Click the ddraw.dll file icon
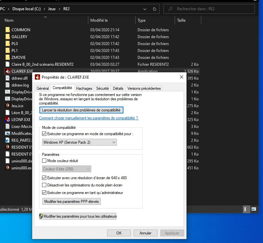The width and height of the screenshot is (263, 243). (x=8, y=78)
